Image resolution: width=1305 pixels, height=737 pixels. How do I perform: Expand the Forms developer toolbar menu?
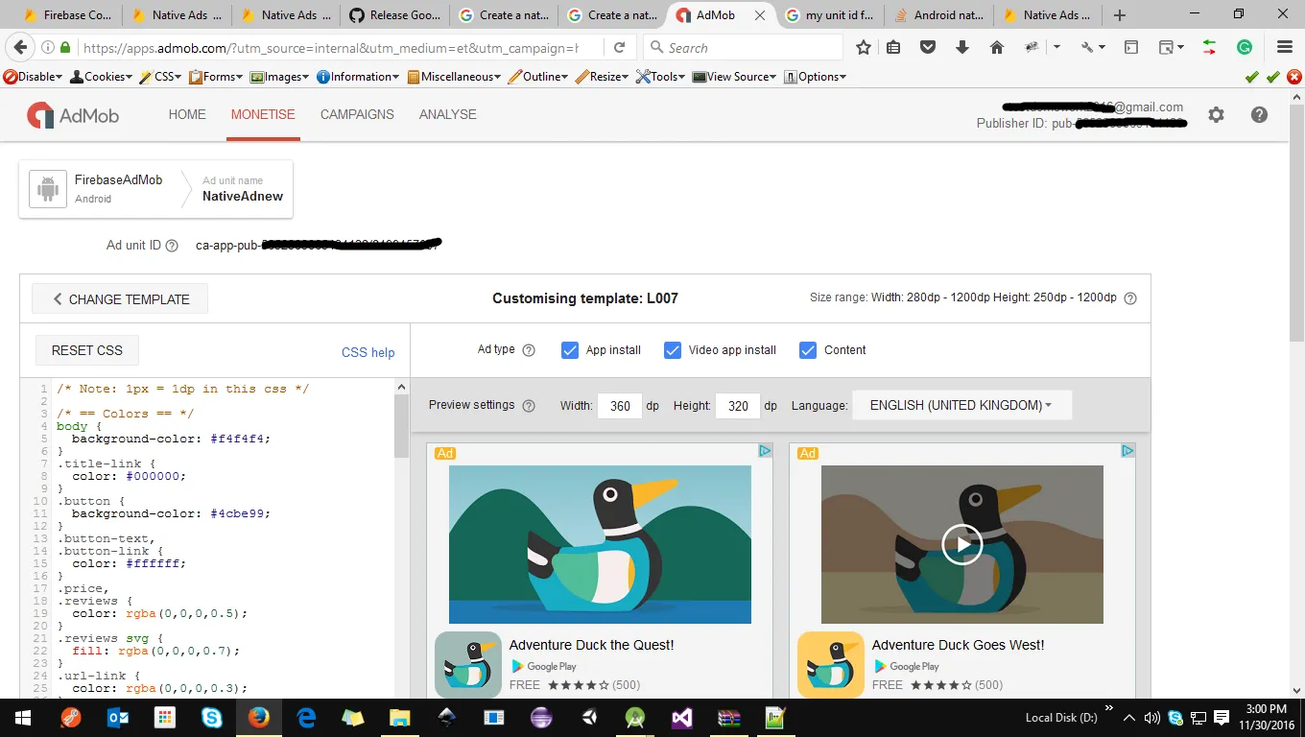[216, 77]
